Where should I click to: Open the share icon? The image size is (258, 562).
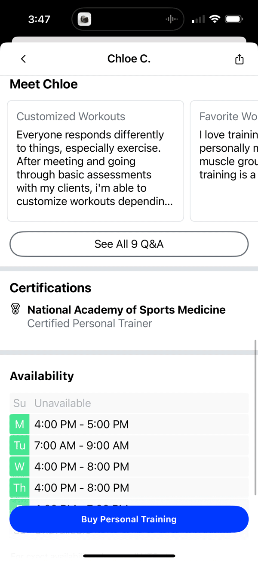point(240,59)
